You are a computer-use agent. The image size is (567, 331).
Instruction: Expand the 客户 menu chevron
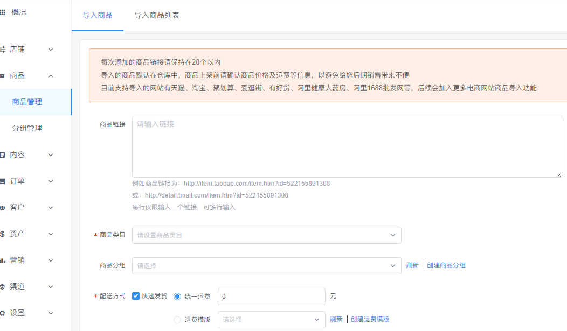coord(51,208)
